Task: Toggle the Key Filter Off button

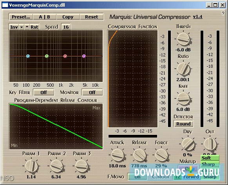Action: [x=44, y=92]
